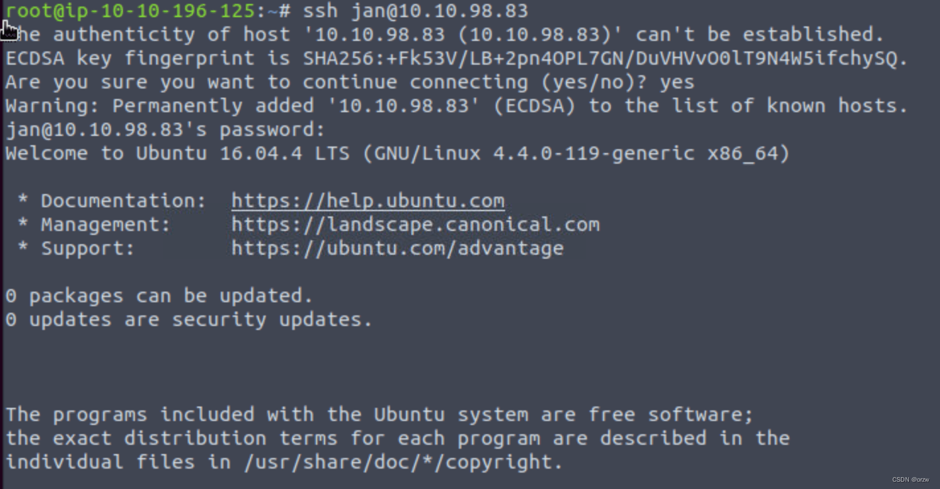Click the '* Support:' label
The image size is (940, 489).
pos(76,248)
